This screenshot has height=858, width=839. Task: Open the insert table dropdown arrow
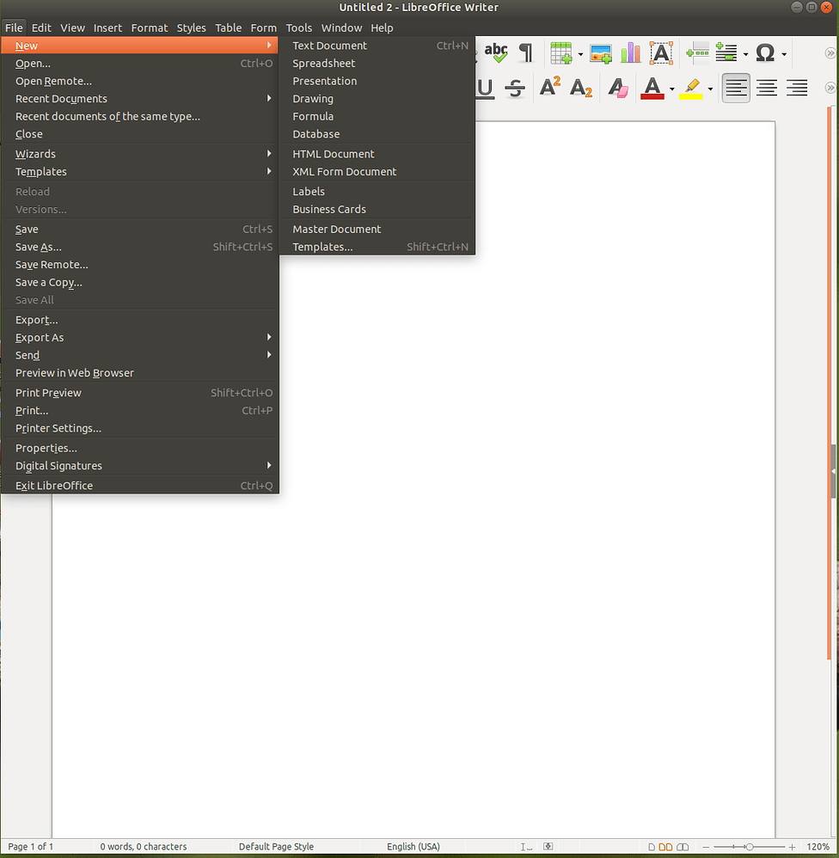pyautogui.click(x=579, y=52)
